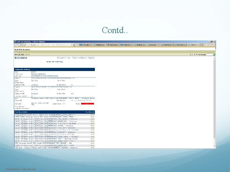The width and height of the screenshot is (230, 172).
Task: Click the search magnifier in address bar
Action: (x=72, y=45)
